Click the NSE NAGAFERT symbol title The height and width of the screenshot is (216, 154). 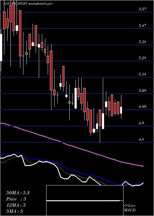15,4
